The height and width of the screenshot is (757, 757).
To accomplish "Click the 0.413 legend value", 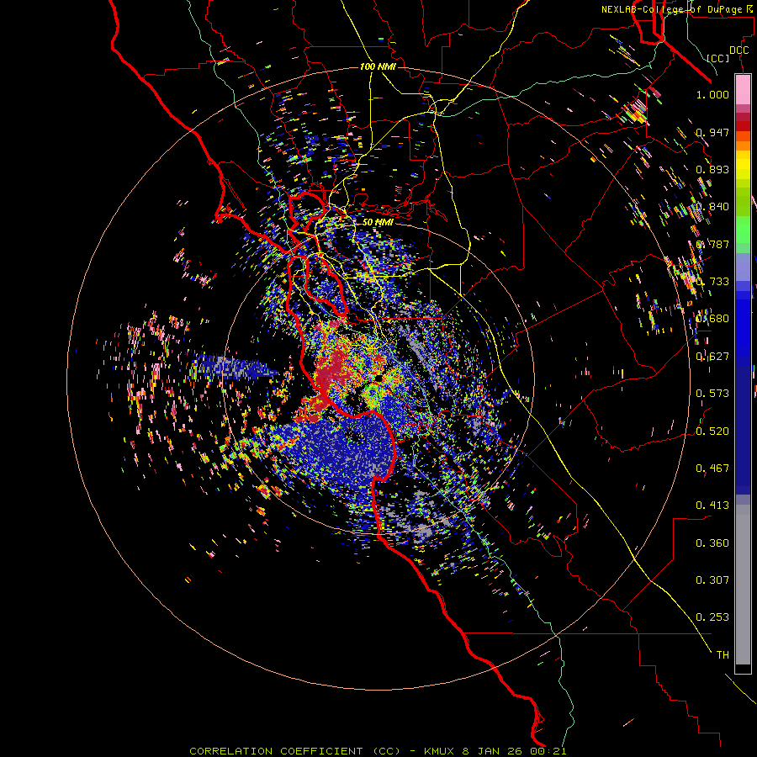I will tap(712, 506).
